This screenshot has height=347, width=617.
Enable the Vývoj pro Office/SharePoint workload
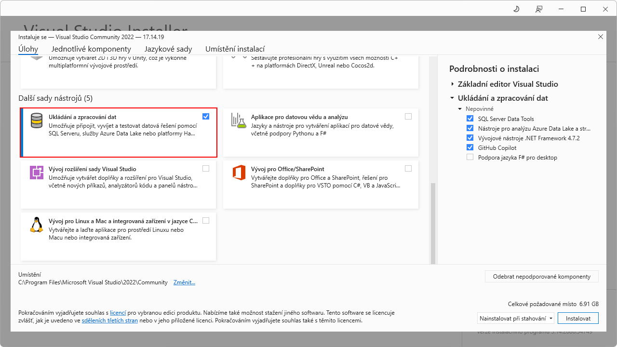[x=408, y=168]
